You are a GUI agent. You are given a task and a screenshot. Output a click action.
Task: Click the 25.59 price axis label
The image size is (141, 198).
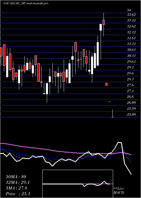click(x=131, y=108)
